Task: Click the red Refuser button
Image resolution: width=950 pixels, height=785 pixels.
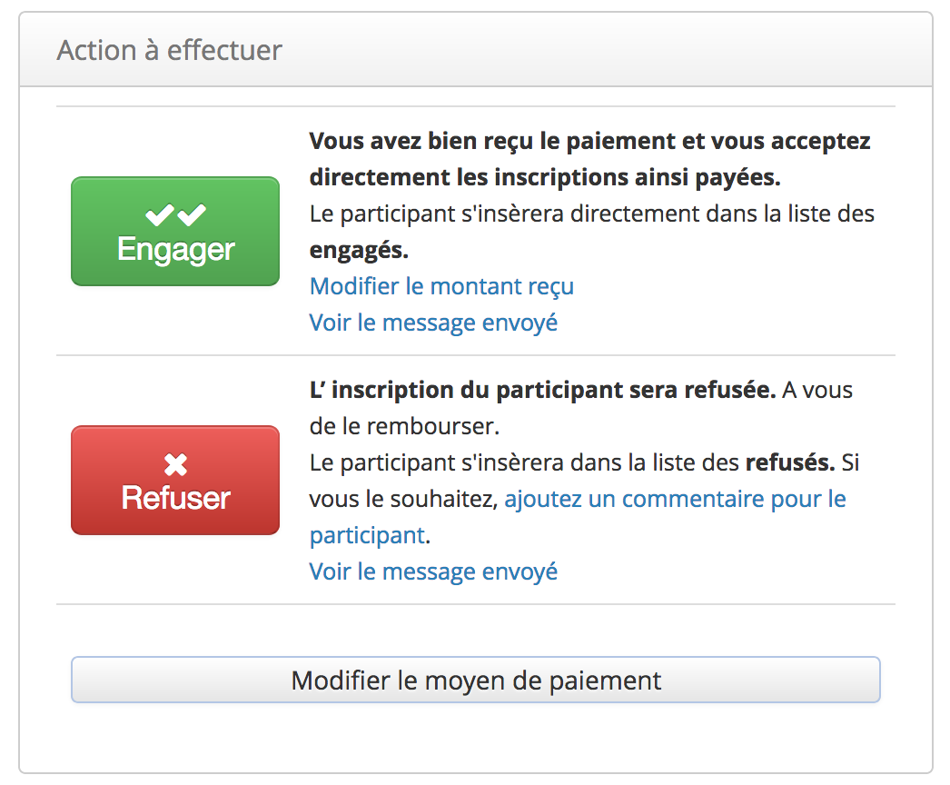Action: coord(175,480)
